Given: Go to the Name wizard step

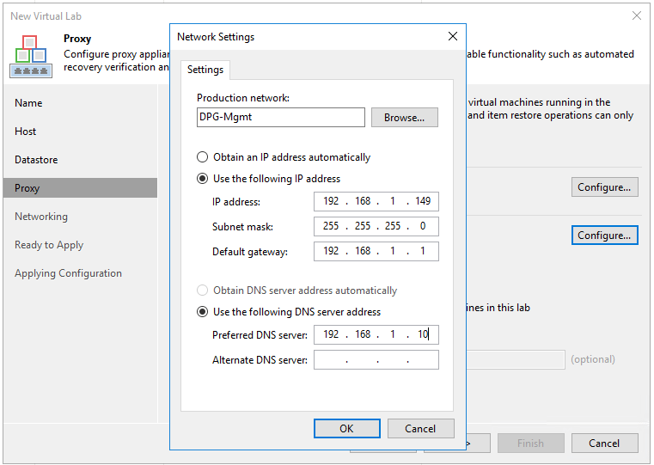Looking at the screenshot, I should pos(28,103).
